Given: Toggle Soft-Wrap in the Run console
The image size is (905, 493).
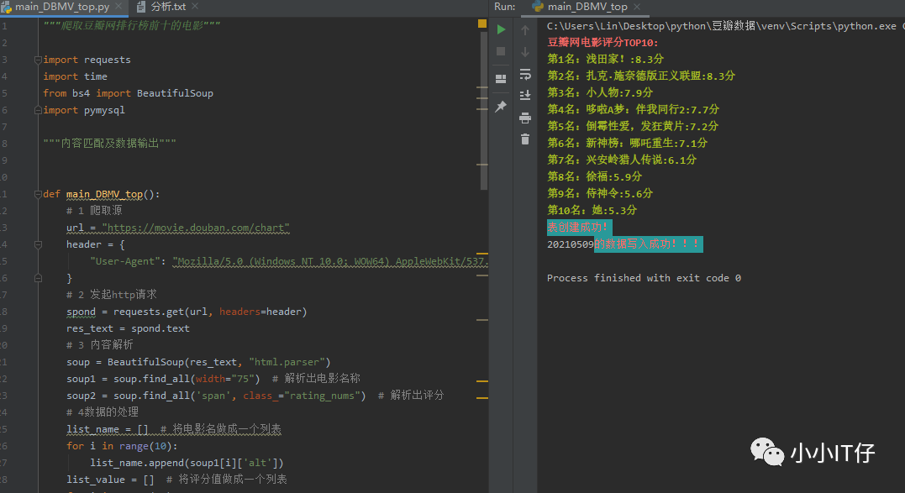Looking at the screenshot, I should click(524, 75).
